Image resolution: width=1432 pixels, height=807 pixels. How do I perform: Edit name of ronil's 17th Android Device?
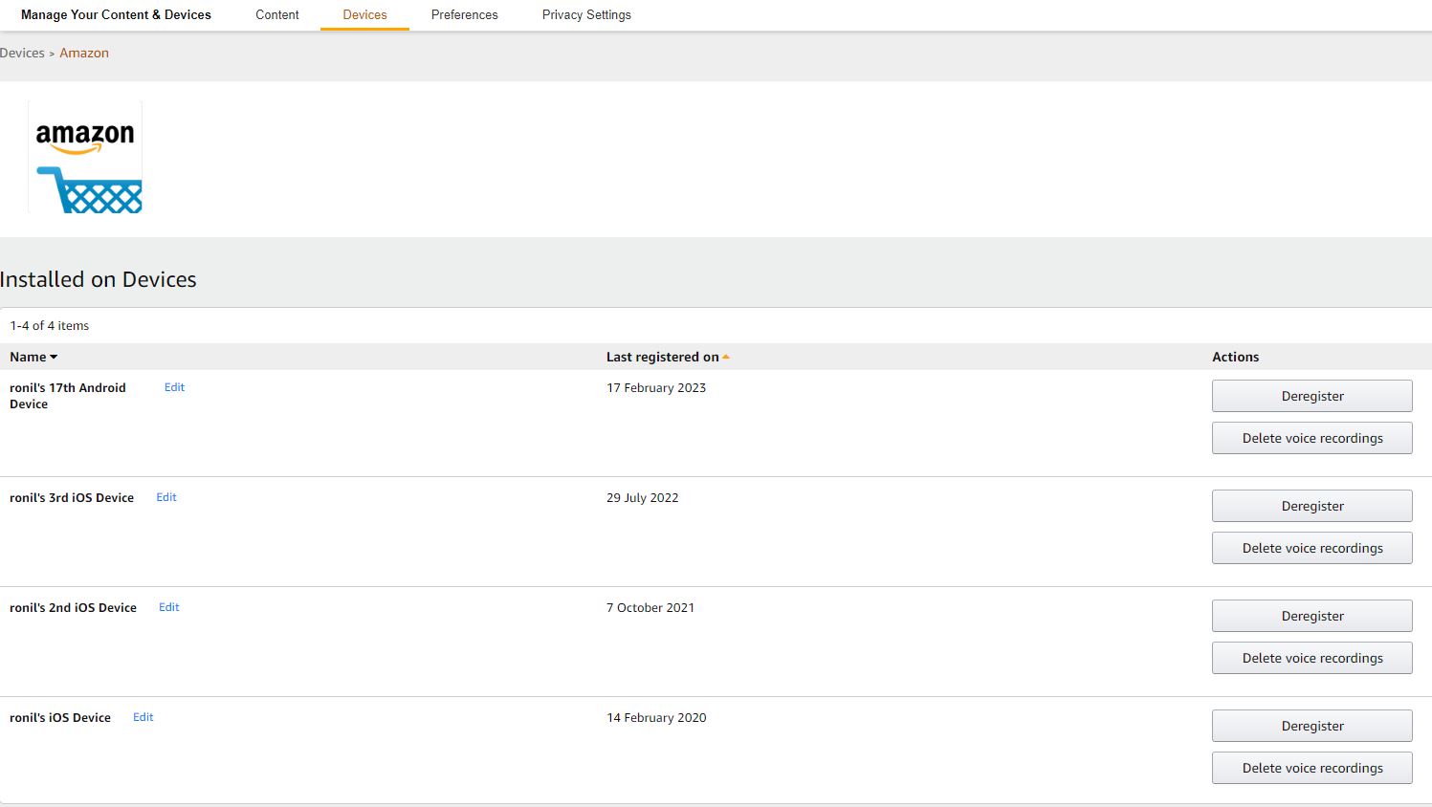(x=174, y=387)
